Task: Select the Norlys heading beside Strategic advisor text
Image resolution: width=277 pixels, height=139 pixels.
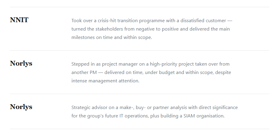Action: pos(21,107)
